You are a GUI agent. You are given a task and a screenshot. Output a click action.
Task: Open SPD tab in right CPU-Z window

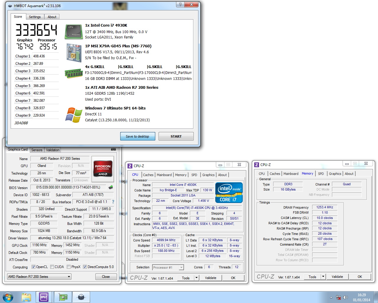(321, 174)
